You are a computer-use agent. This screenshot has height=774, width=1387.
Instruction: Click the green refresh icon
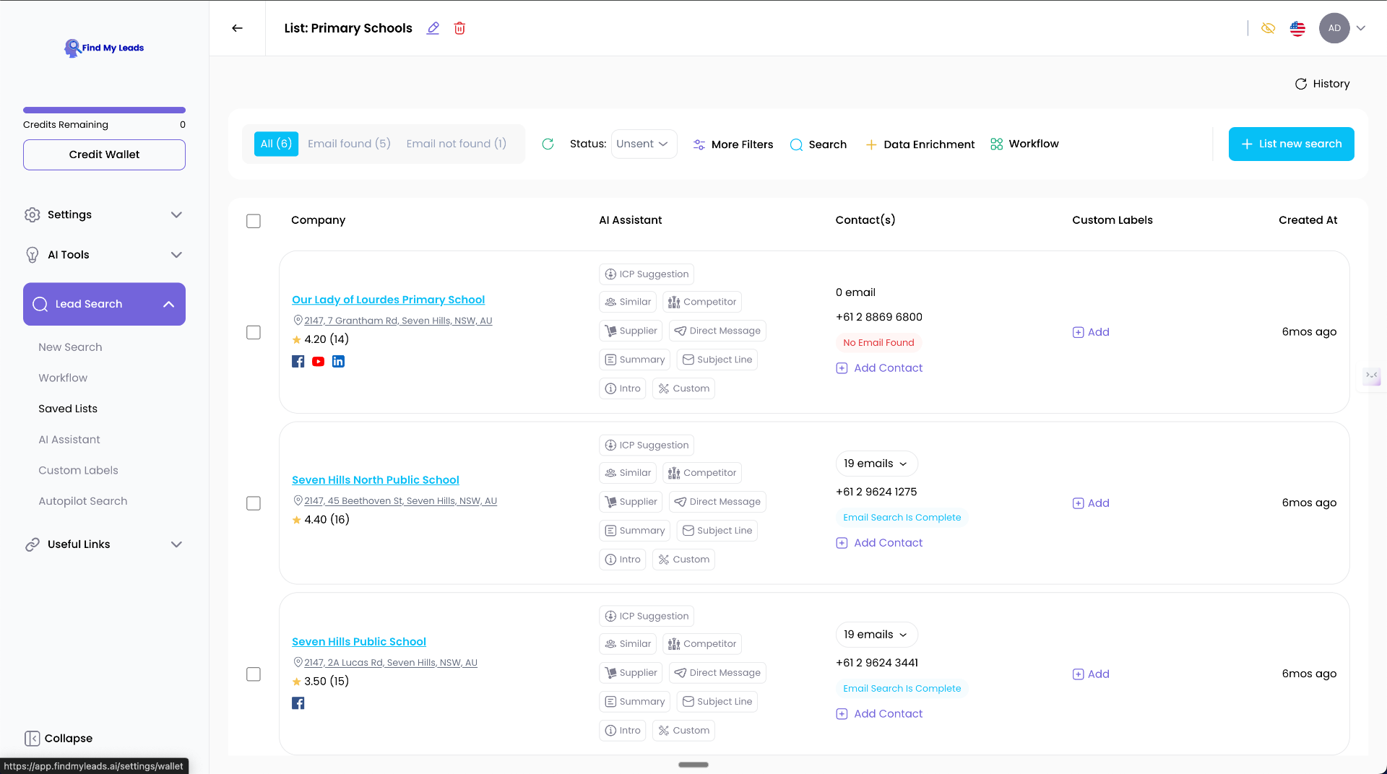tap(548, 144)
